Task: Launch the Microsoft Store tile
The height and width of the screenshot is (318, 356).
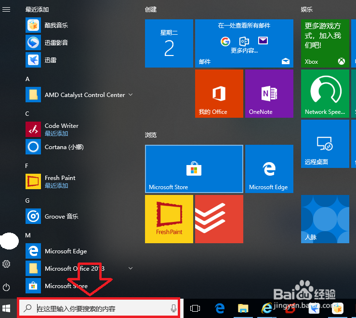Action: coord(194,169)
